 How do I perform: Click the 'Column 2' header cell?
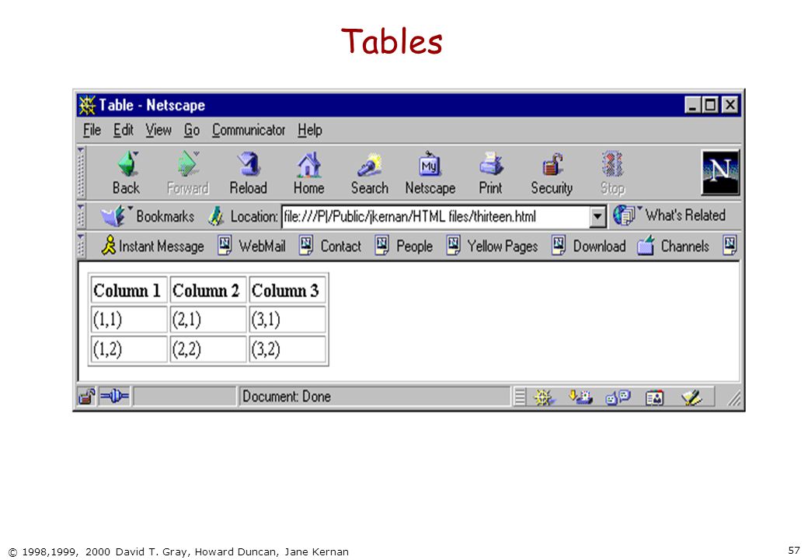point(207,290)
